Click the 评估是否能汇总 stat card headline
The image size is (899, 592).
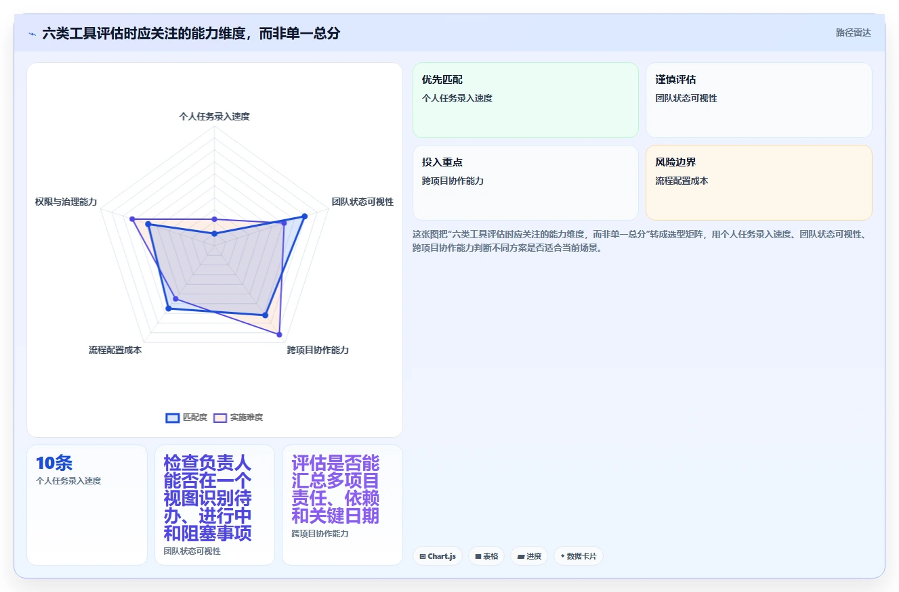(336, 489)
